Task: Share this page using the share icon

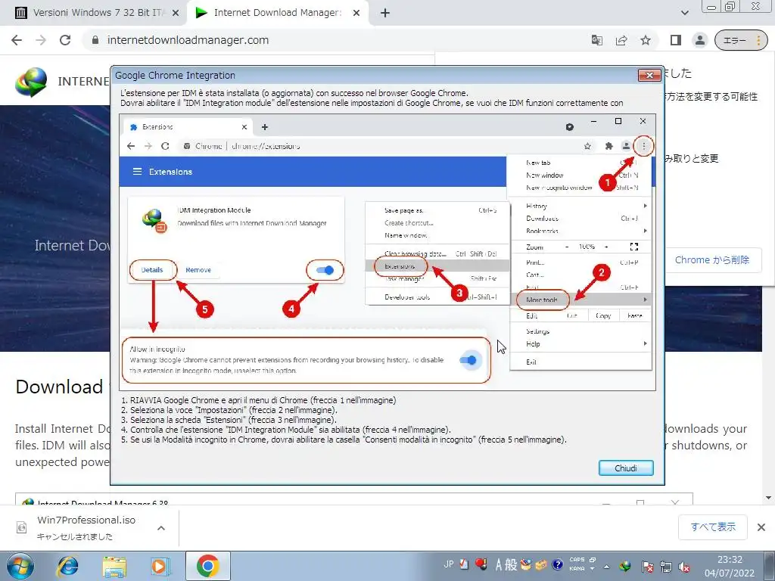Action: 621,41
